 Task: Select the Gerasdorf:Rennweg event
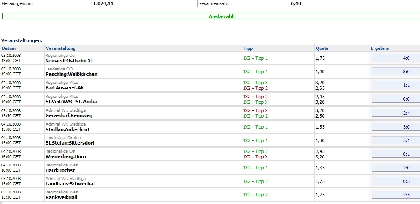click(69, 115)
